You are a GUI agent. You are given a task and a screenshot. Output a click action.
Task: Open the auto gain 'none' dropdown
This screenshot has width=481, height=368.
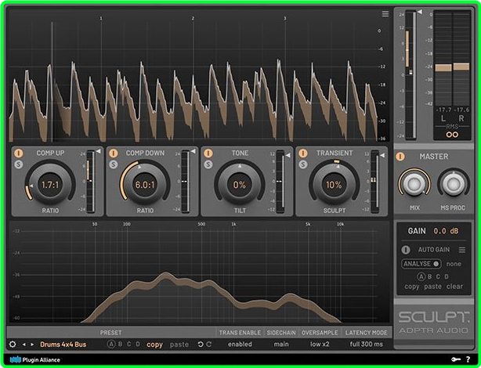click(x=454, y=264)
